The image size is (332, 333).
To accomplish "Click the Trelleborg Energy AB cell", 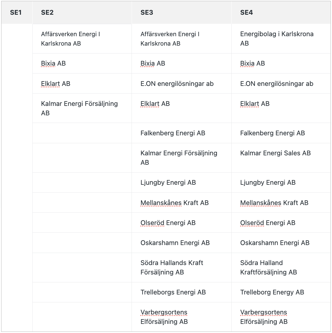I will [x=281, y=292].
